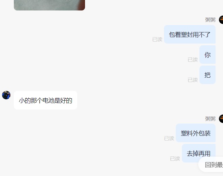223x176 pixels.
Task: Click the 粥粥 avatar near the top
Action: click(x=221, y=20)
